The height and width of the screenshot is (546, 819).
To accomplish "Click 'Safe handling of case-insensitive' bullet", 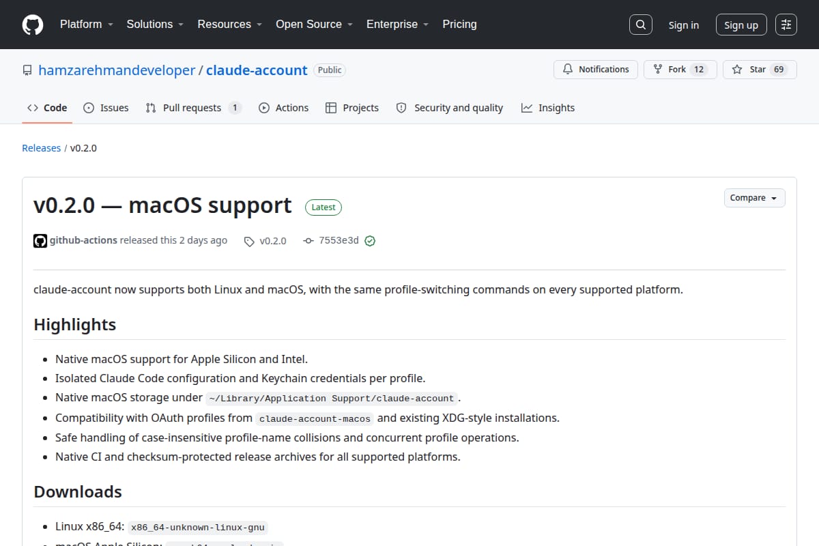I will (x=287, y=437).
